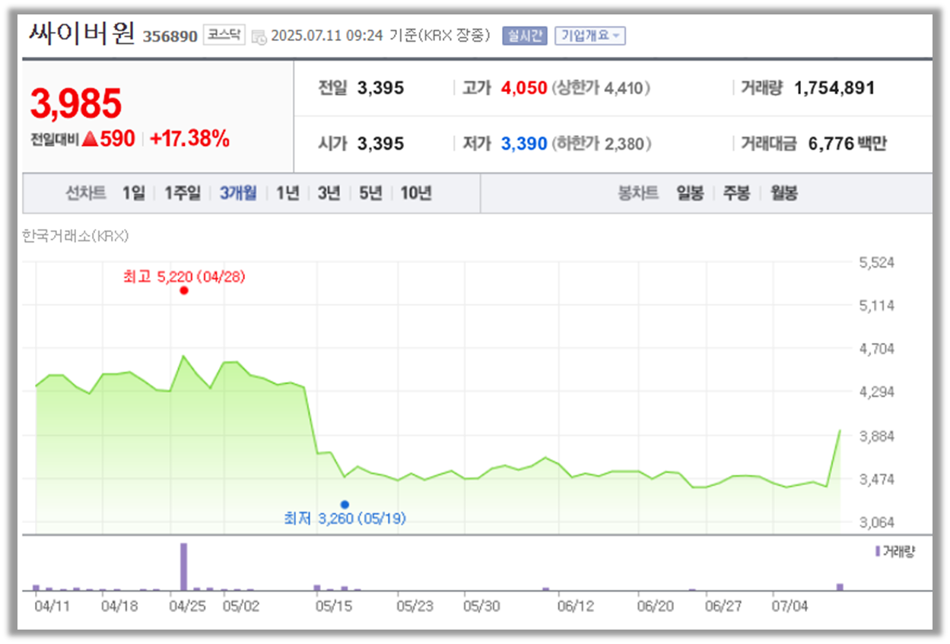
Task: Click the clock icon before the date
Action: [259, 36]
